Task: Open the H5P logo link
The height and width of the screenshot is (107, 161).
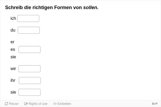Action: pos(155,104)
